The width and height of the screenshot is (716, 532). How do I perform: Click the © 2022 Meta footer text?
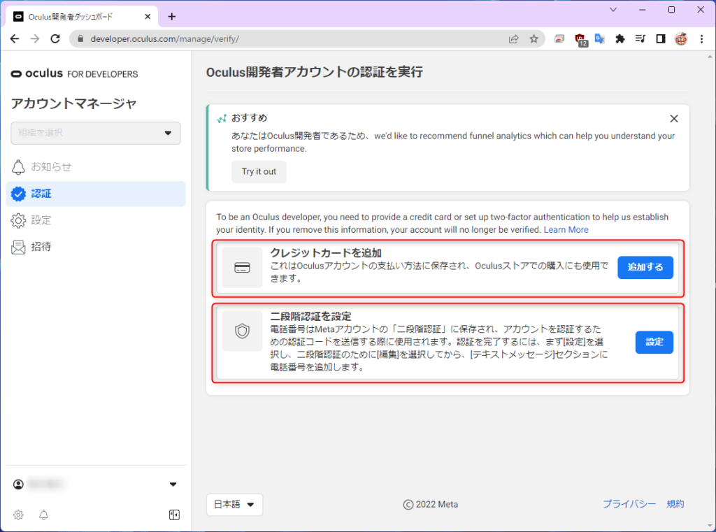(x=430, y=504)
